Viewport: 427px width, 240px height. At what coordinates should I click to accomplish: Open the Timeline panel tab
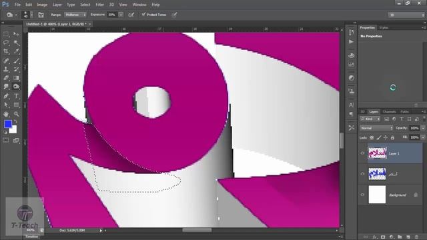click(31, 237)
